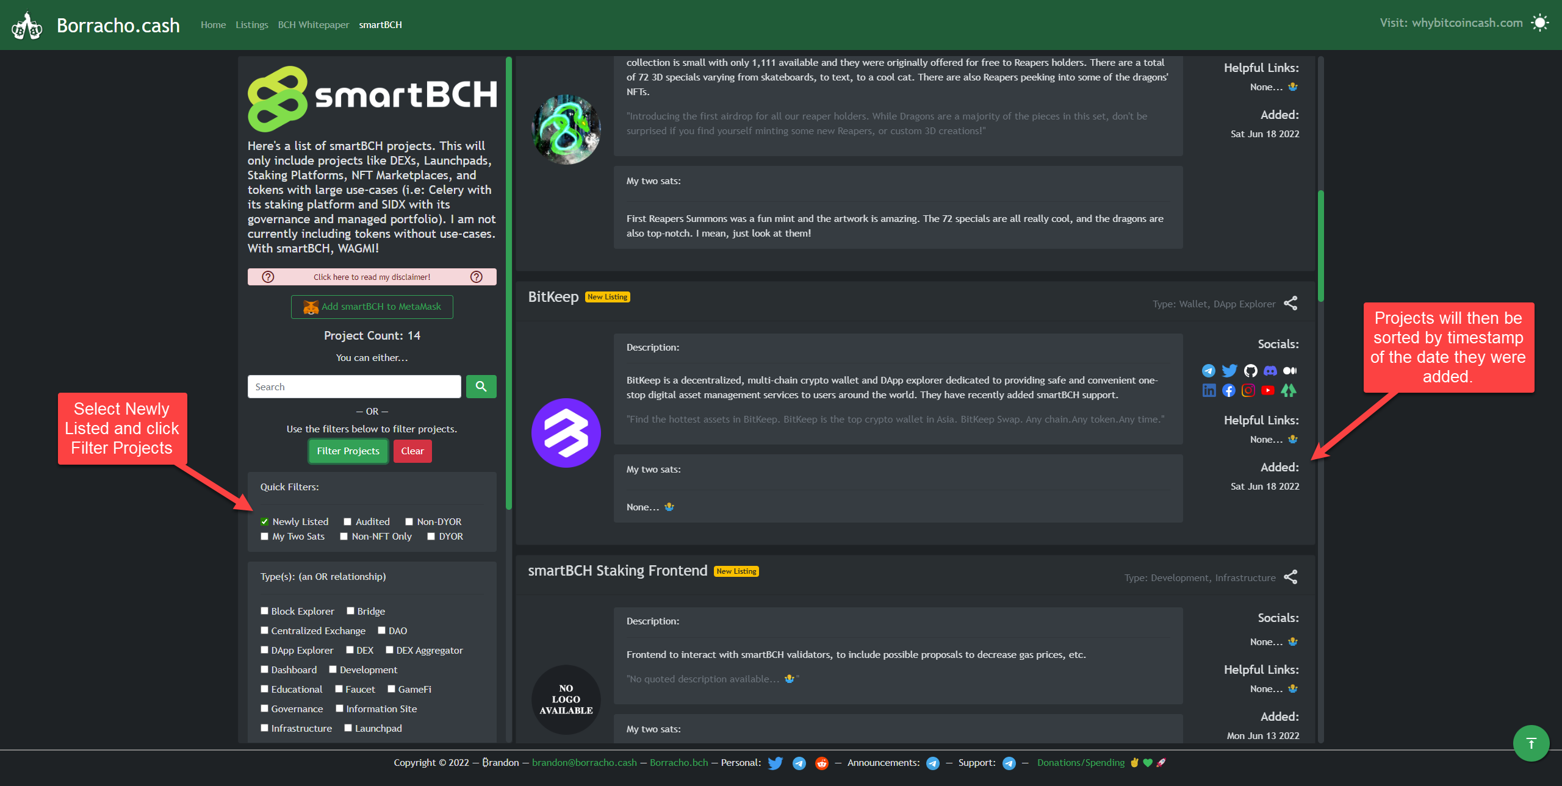Click the red Clear button
The width and height of the screenshot is (1562, 786).
click(412, 451)
